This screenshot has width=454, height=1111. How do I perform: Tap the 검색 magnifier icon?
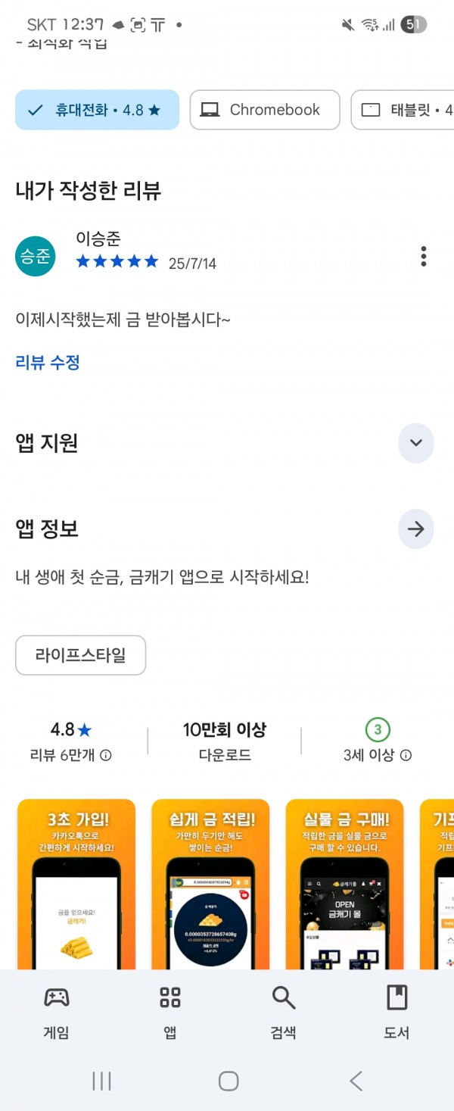tap(283, 997)
